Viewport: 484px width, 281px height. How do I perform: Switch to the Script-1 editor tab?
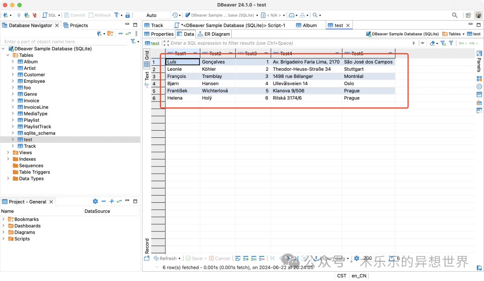tap(229, 25)
